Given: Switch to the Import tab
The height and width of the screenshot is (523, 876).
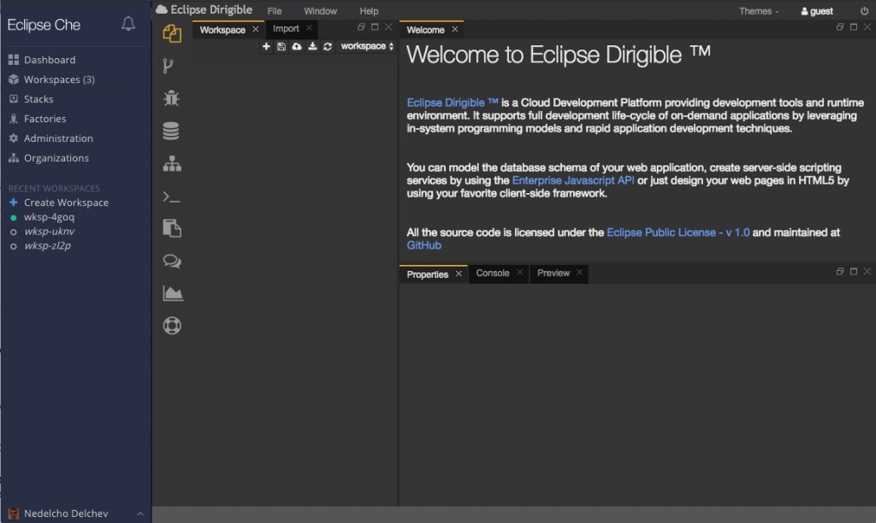Looking at the screenshot, I should tap(286, 29).
